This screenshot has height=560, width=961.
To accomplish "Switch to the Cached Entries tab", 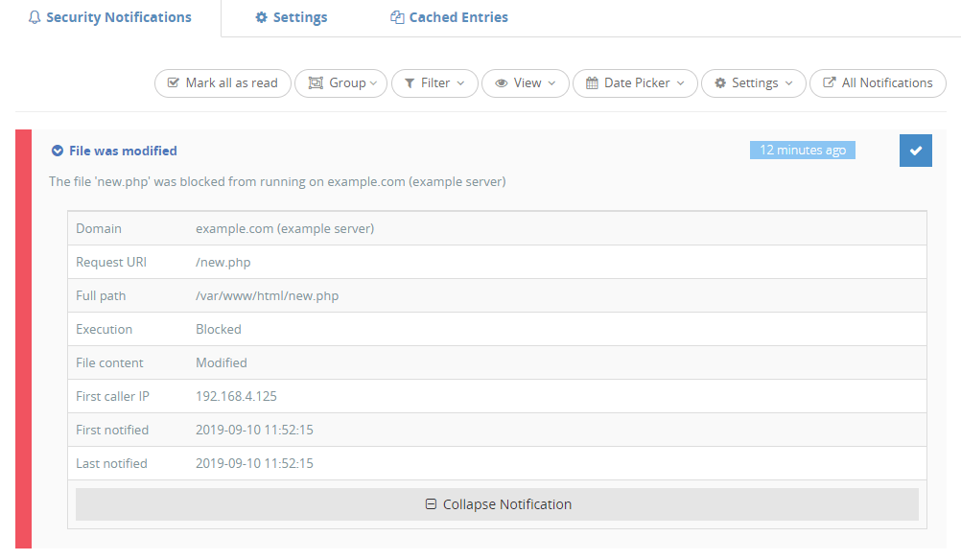I will point(450,17).
